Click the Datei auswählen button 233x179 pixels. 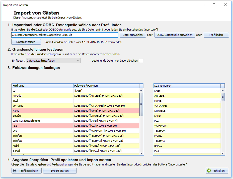[x=133, y=35]
